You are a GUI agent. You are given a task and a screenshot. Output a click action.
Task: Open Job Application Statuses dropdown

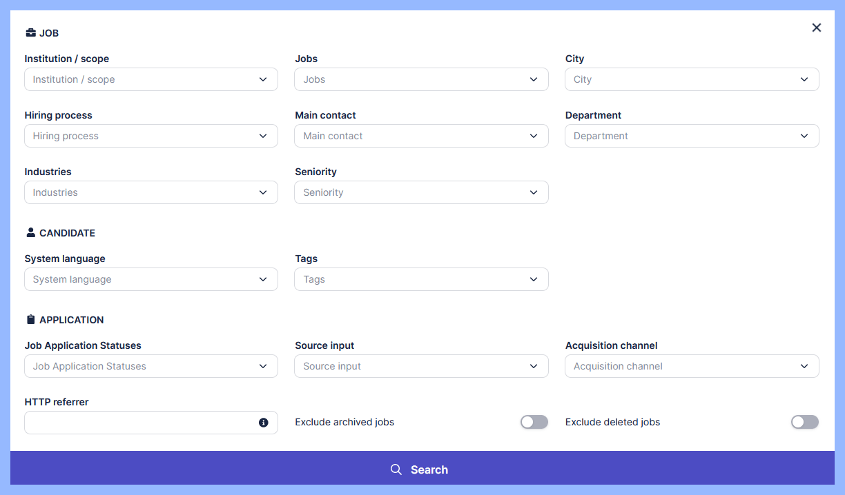[x=150, y=366]
